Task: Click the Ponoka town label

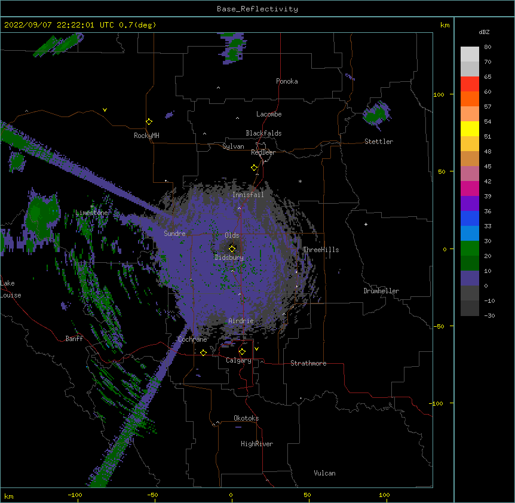Action: coord(287,81)
